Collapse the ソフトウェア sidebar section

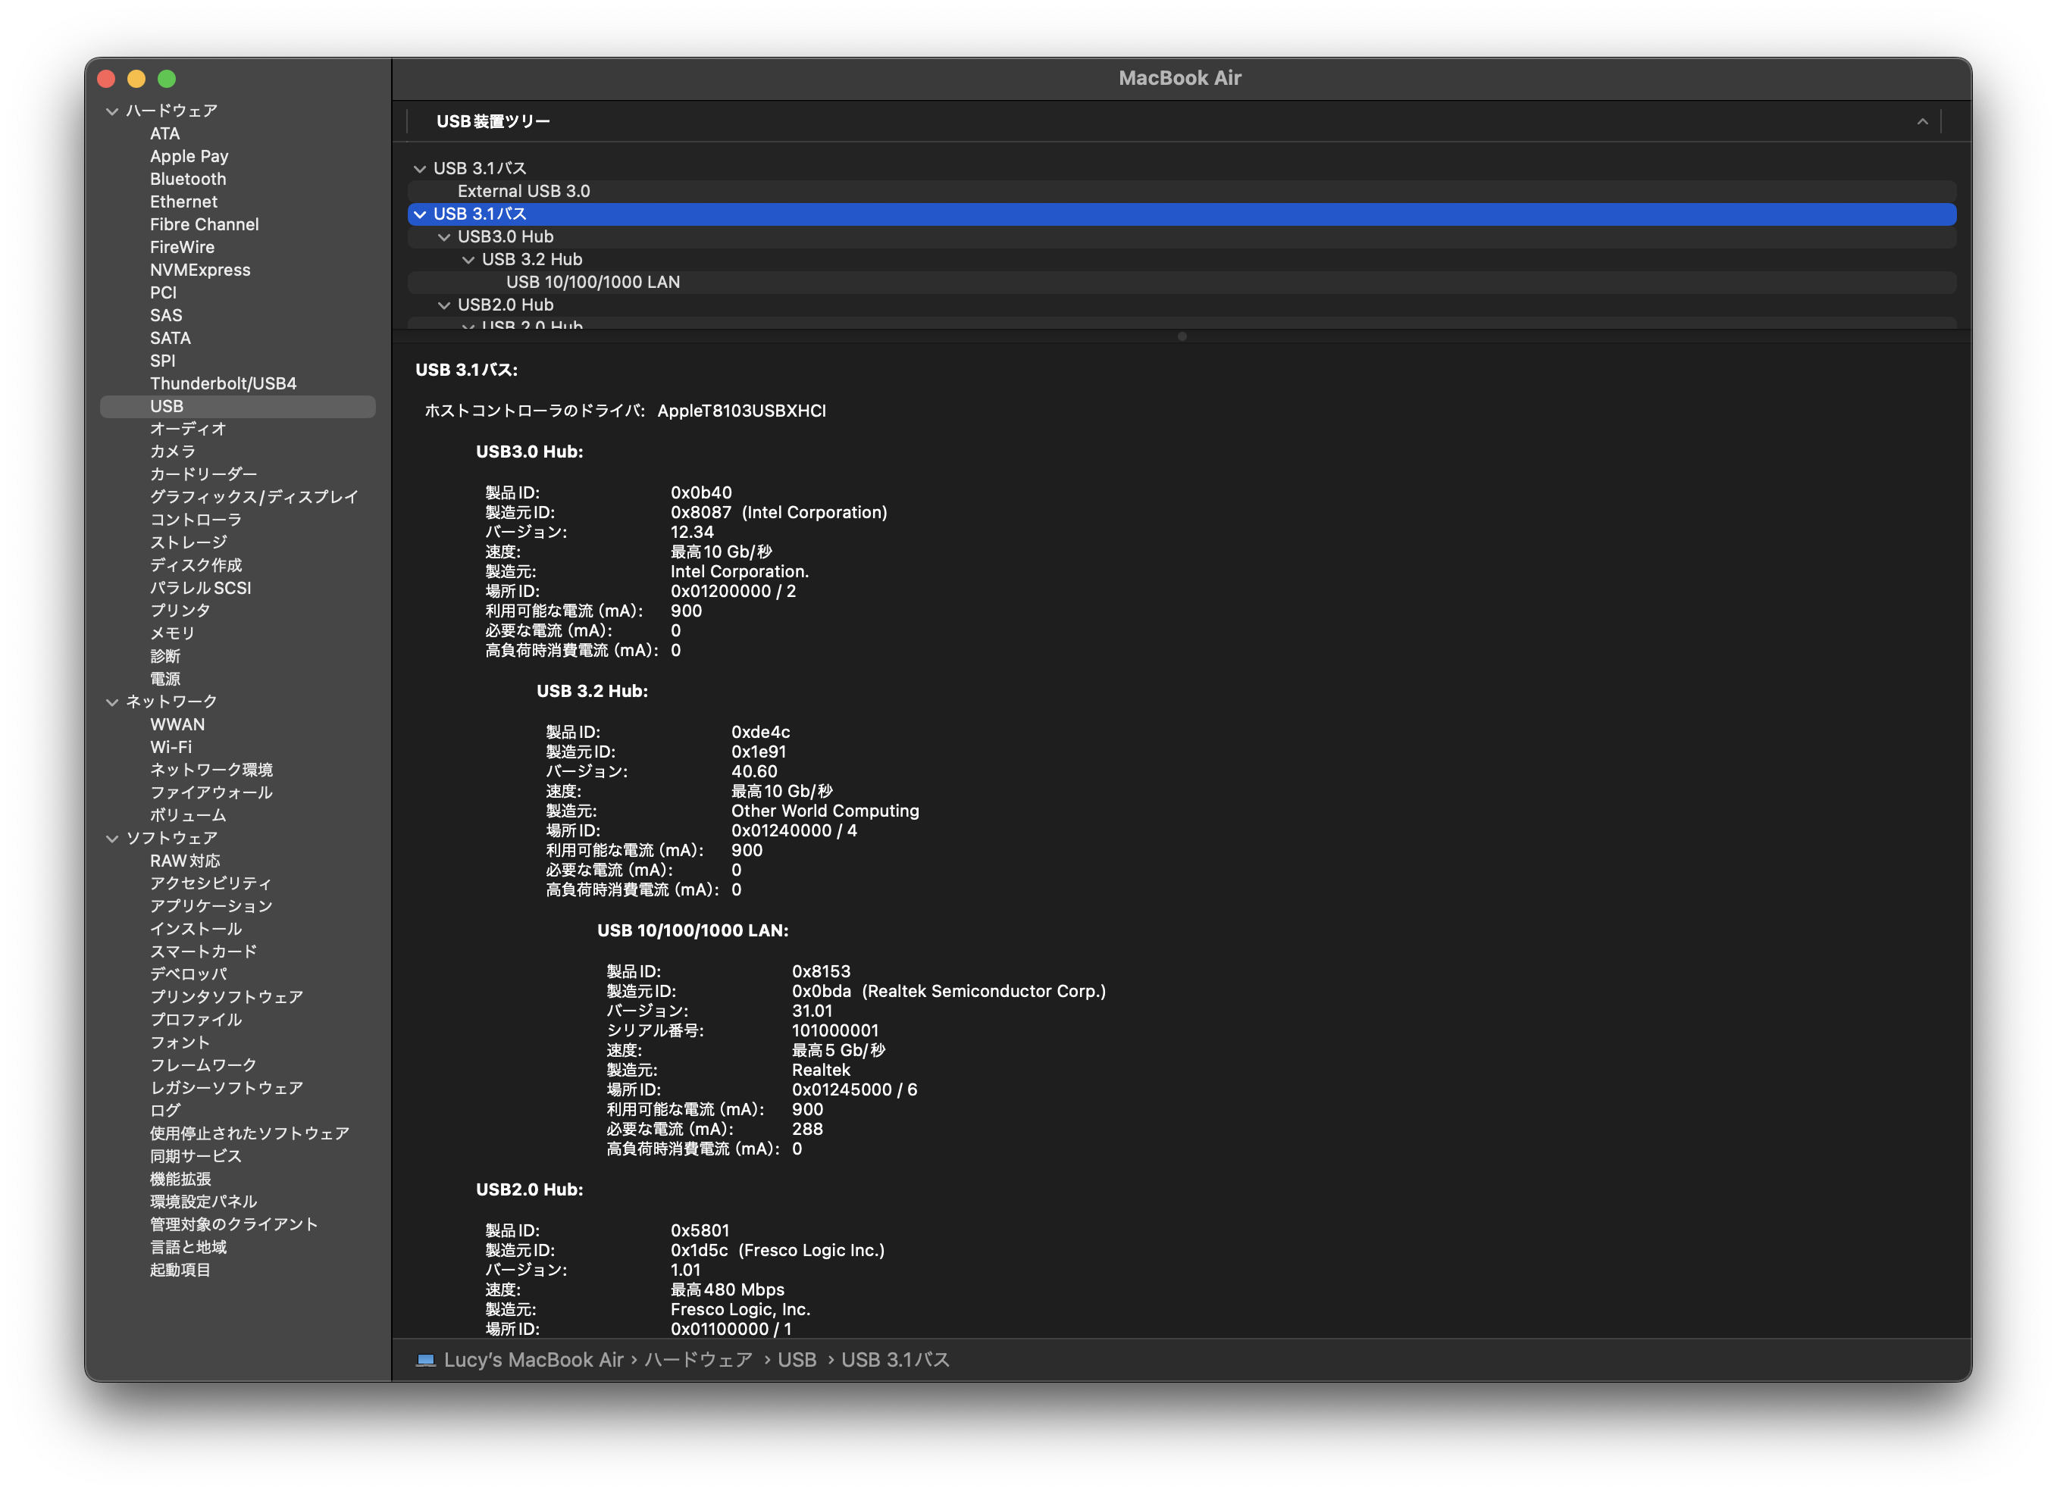pyautogui.click(x=112, y=839)
